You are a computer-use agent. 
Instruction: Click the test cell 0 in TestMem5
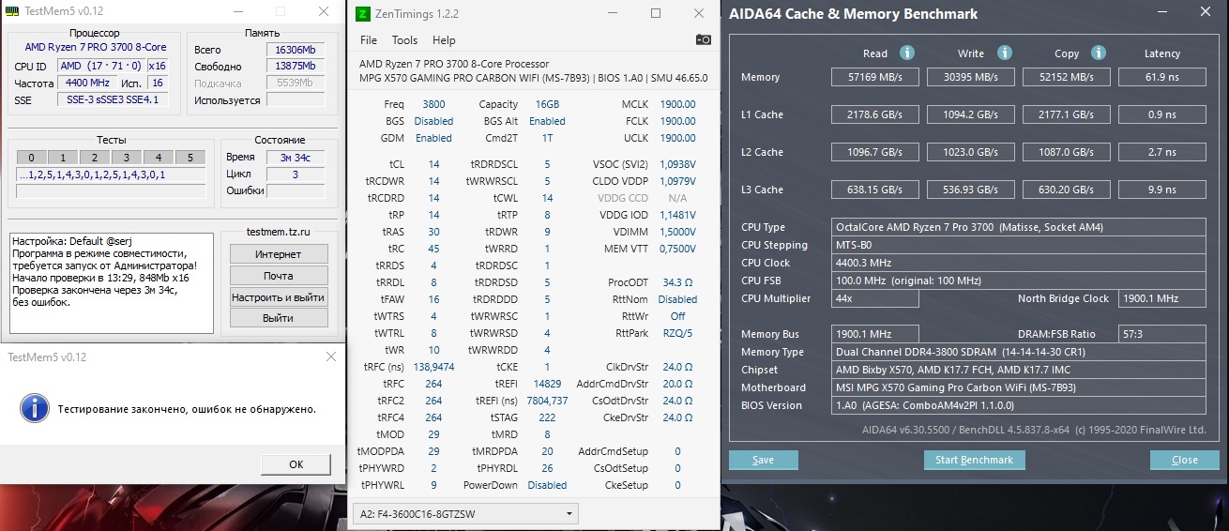coord(32,157)
